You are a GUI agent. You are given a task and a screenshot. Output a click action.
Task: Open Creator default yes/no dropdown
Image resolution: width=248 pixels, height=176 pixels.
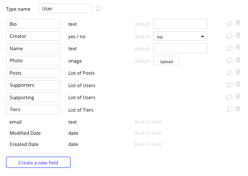point(180,36)
